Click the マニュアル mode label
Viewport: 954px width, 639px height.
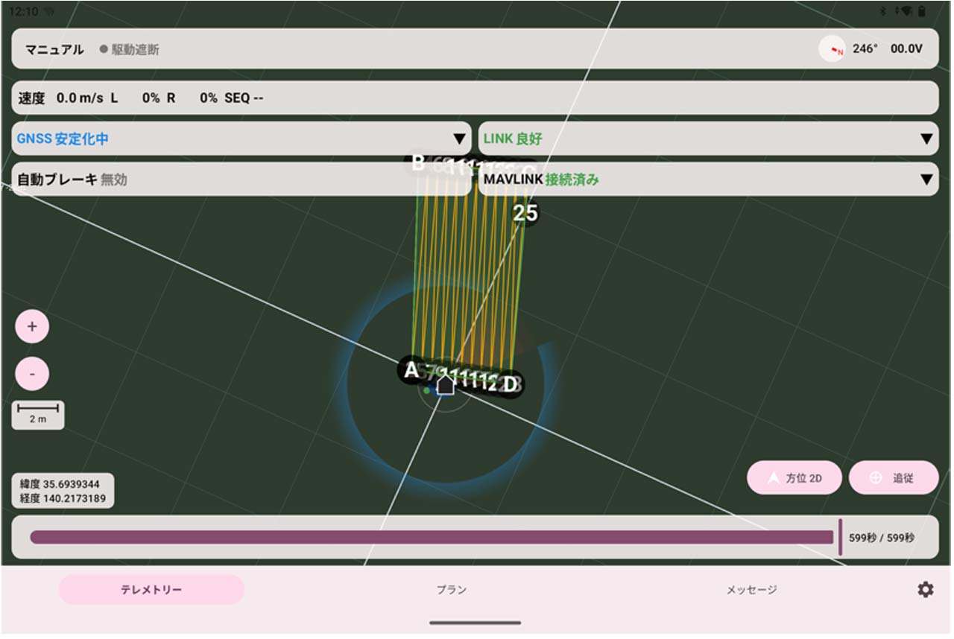click(x=54, y=50)
